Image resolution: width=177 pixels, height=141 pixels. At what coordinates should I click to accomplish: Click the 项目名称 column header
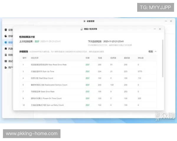(35, 58)
